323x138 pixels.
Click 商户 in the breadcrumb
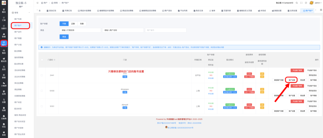[x=44, y=3]
